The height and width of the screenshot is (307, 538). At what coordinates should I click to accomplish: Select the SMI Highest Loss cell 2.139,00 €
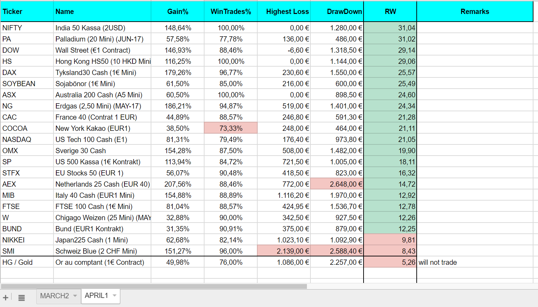click(x=284, y=251)
